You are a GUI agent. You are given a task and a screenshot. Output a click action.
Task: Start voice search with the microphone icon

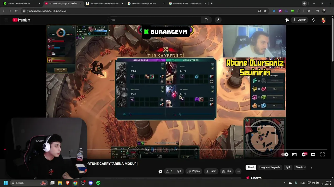tap(218, 20)
